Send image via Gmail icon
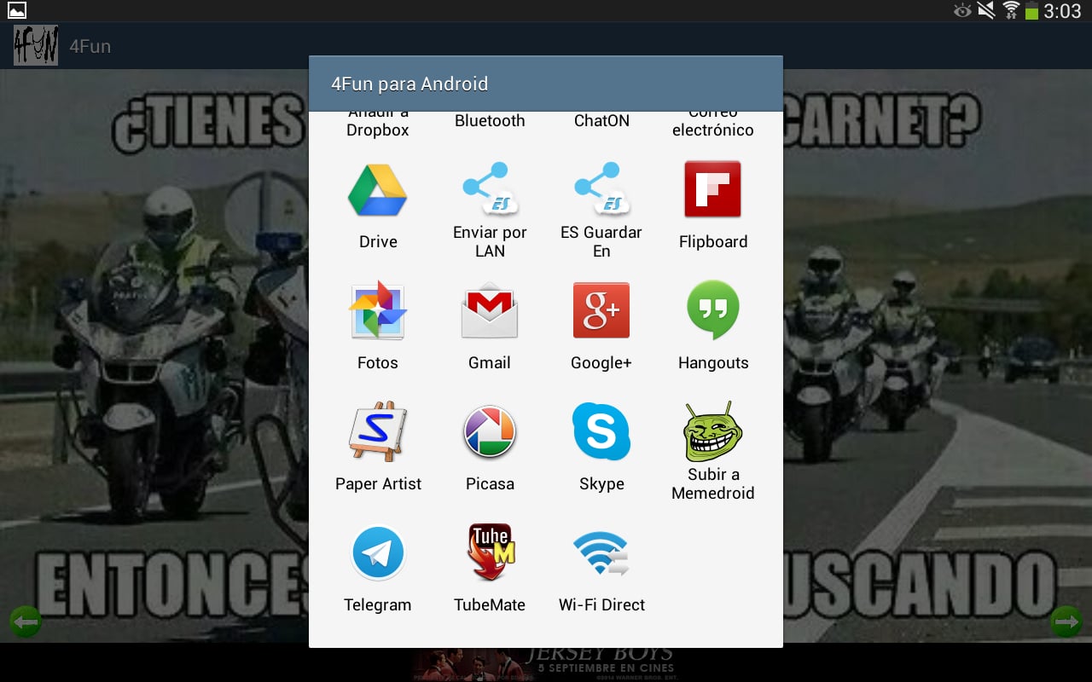This screenshot has height=682, width=1092. point(490,310)
